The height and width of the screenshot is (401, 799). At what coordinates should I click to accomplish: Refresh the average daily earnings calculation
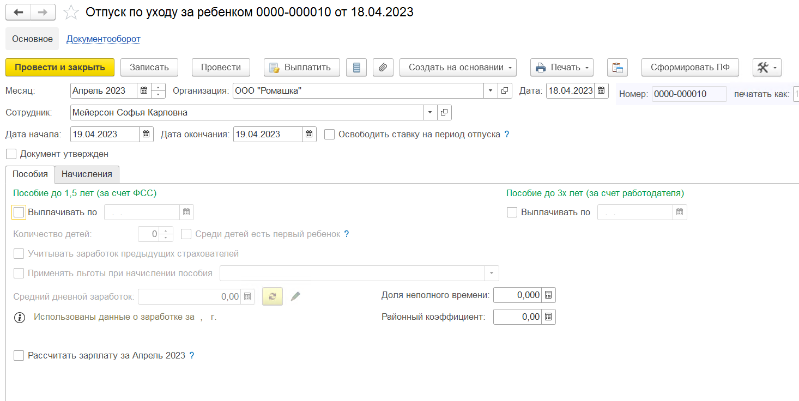273,296
